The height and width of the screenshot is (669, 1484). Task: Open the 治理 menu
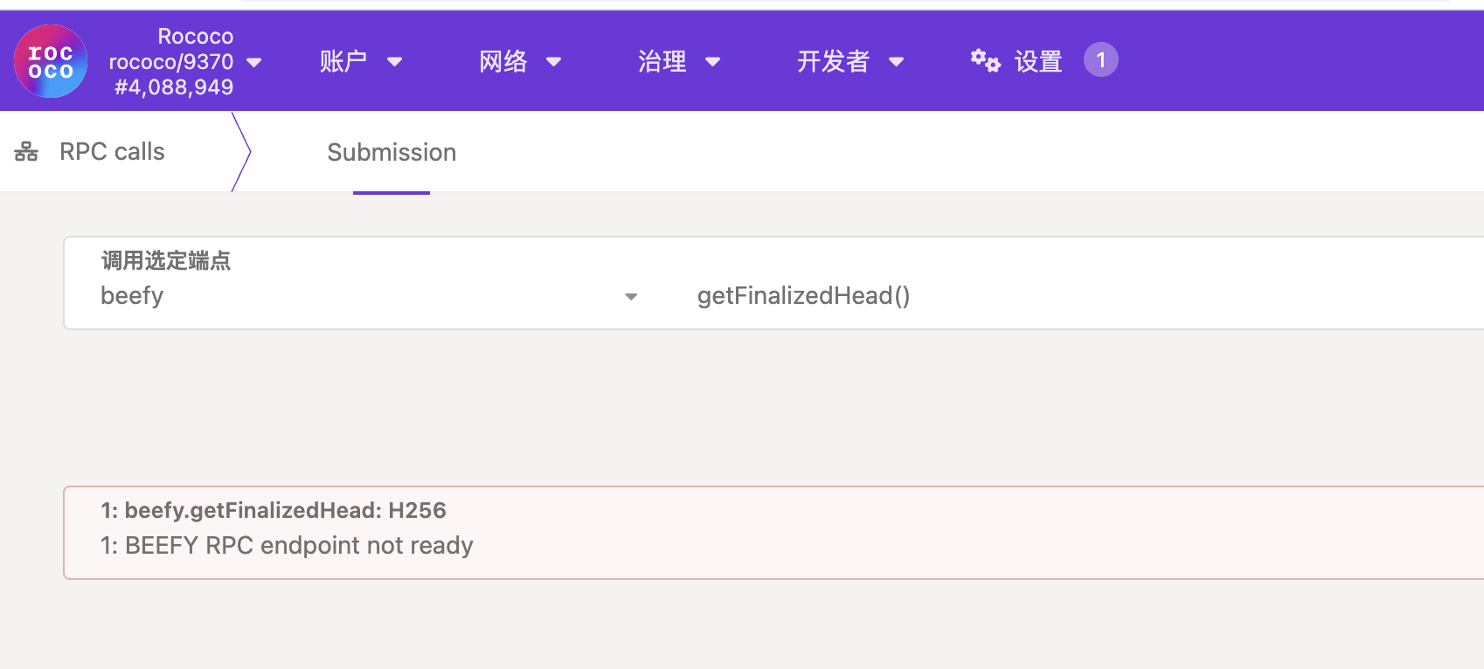tap(662, 60)
